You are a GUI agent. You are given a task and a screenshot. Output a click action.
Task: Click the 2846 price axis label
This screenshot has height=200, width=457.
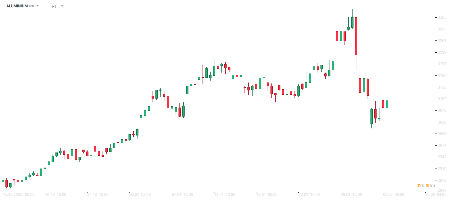442,190
